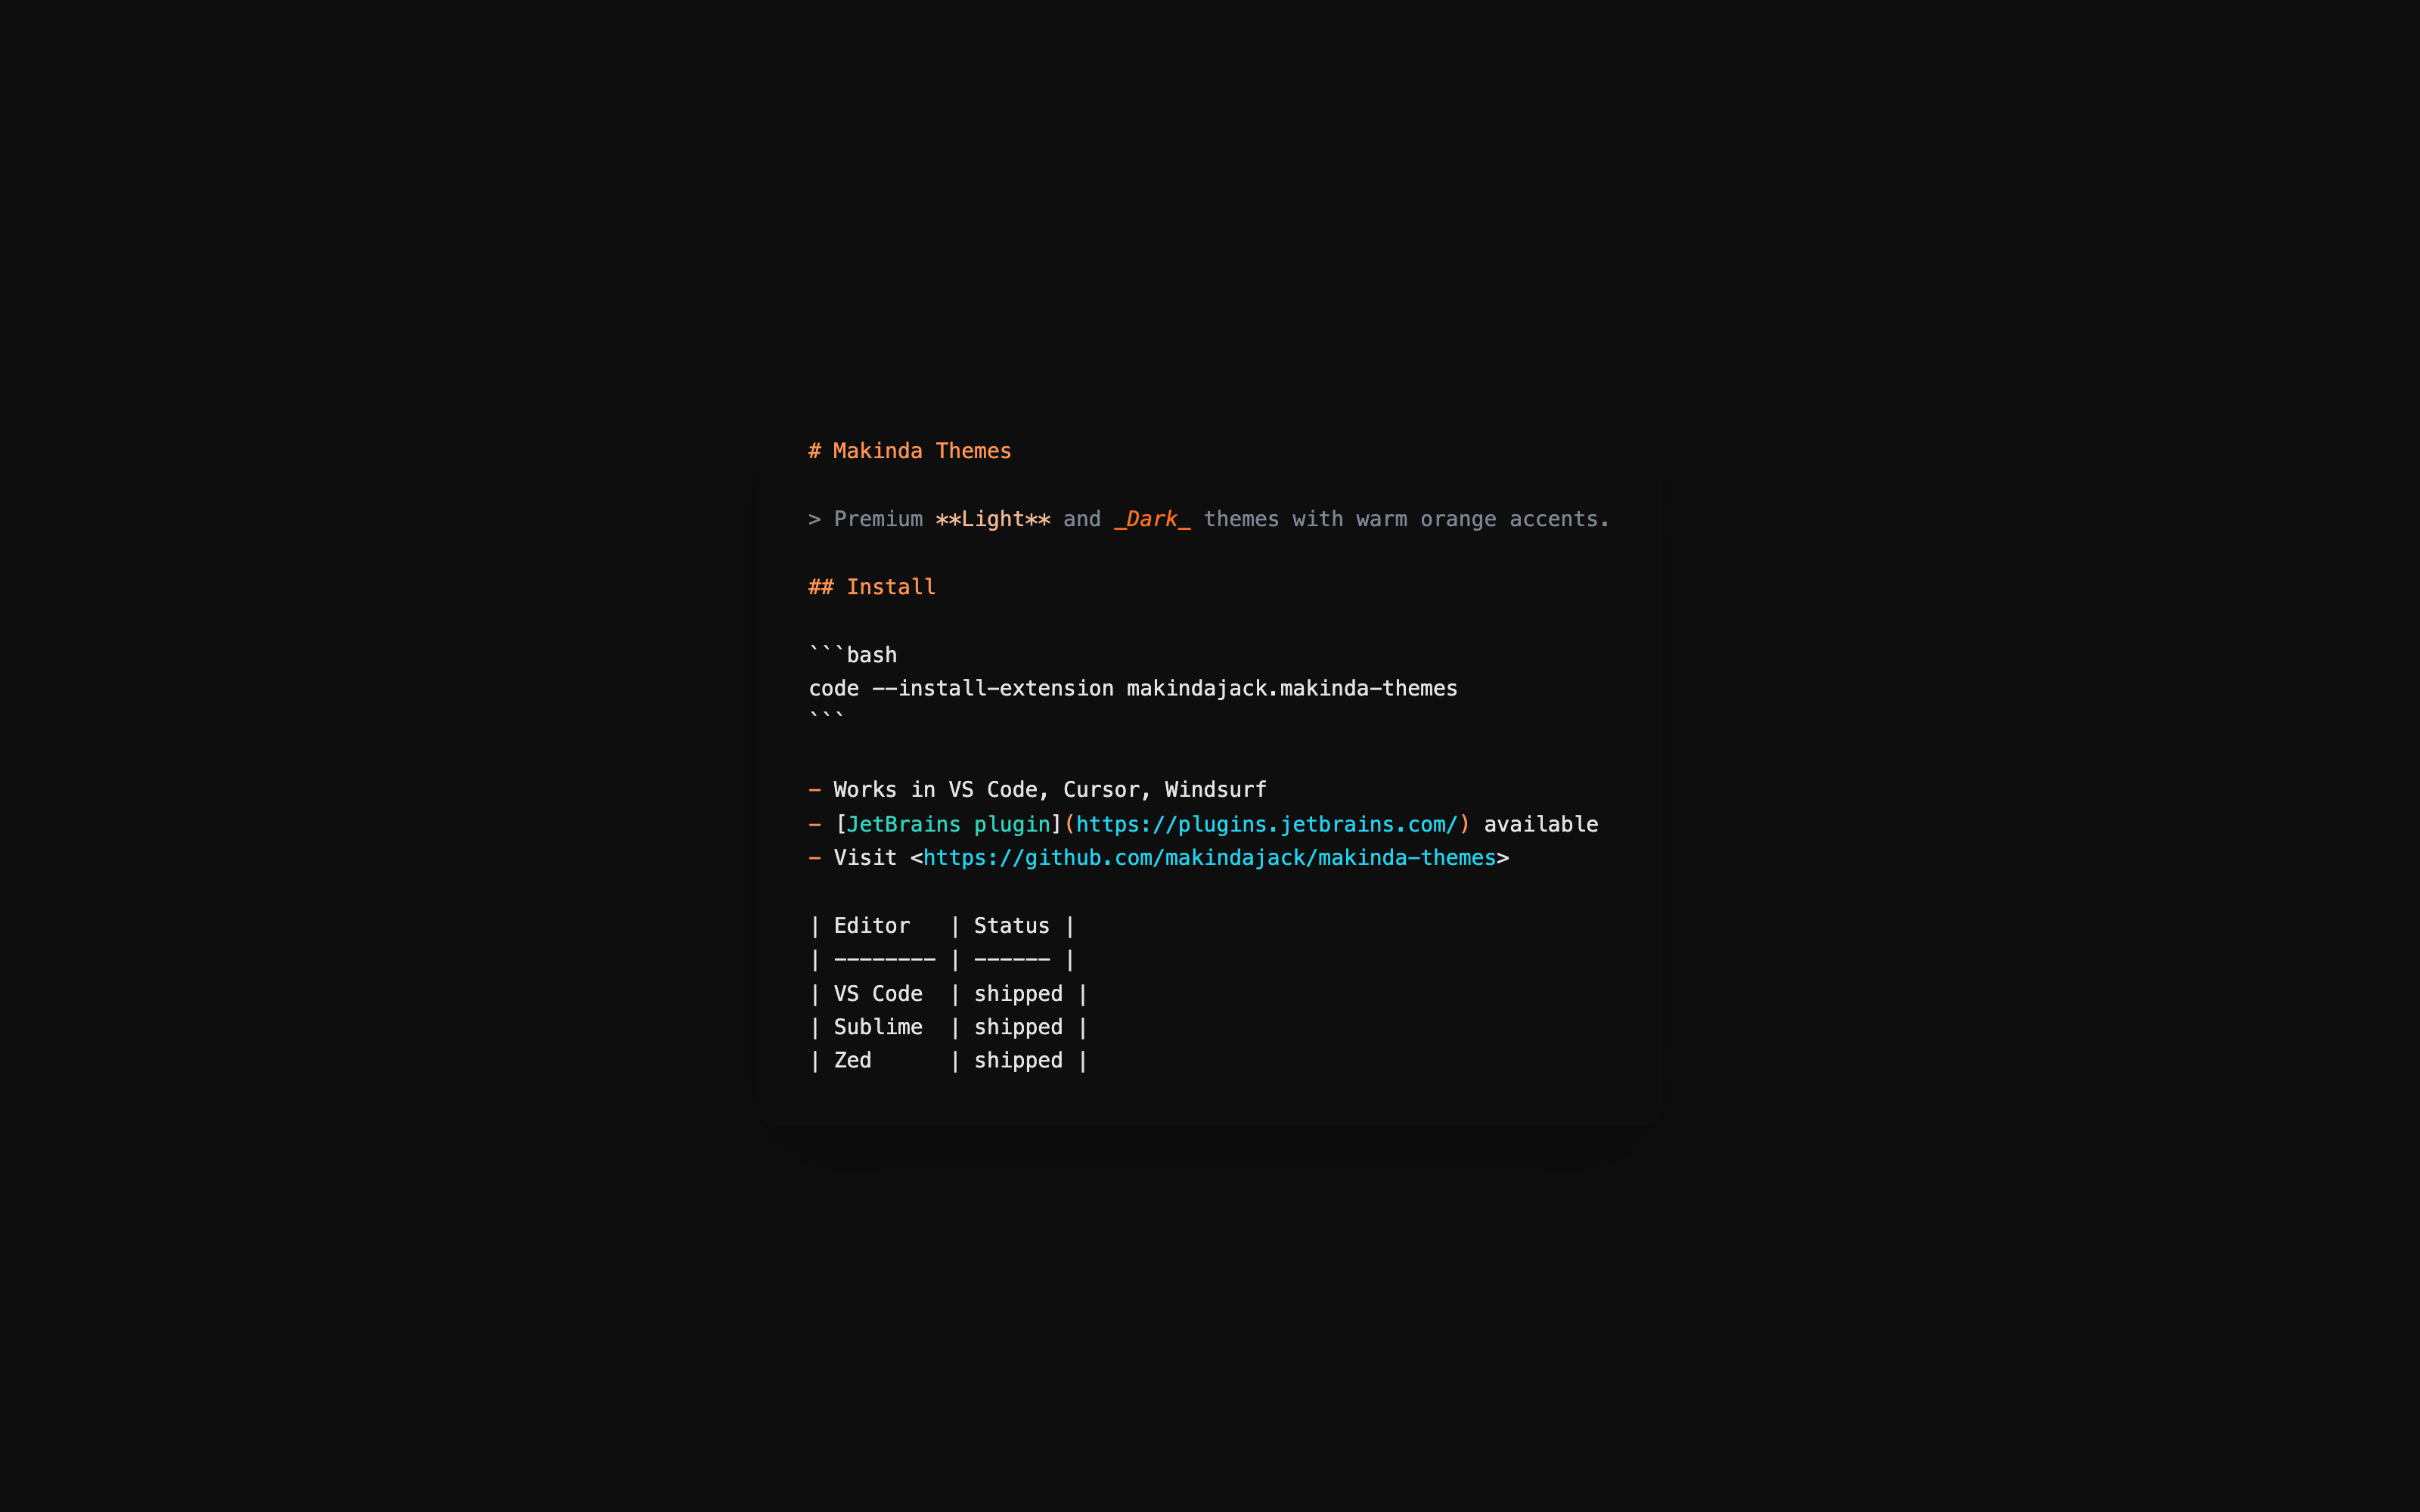Viewport: 2420px width, 1512px height.
Task: Click the 'VS Code' table cell
Action: (878, 994)
